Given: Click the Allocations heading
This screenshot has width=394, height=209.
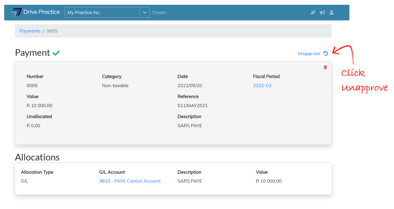Looking at the screenshot, I should coord(37,157).
